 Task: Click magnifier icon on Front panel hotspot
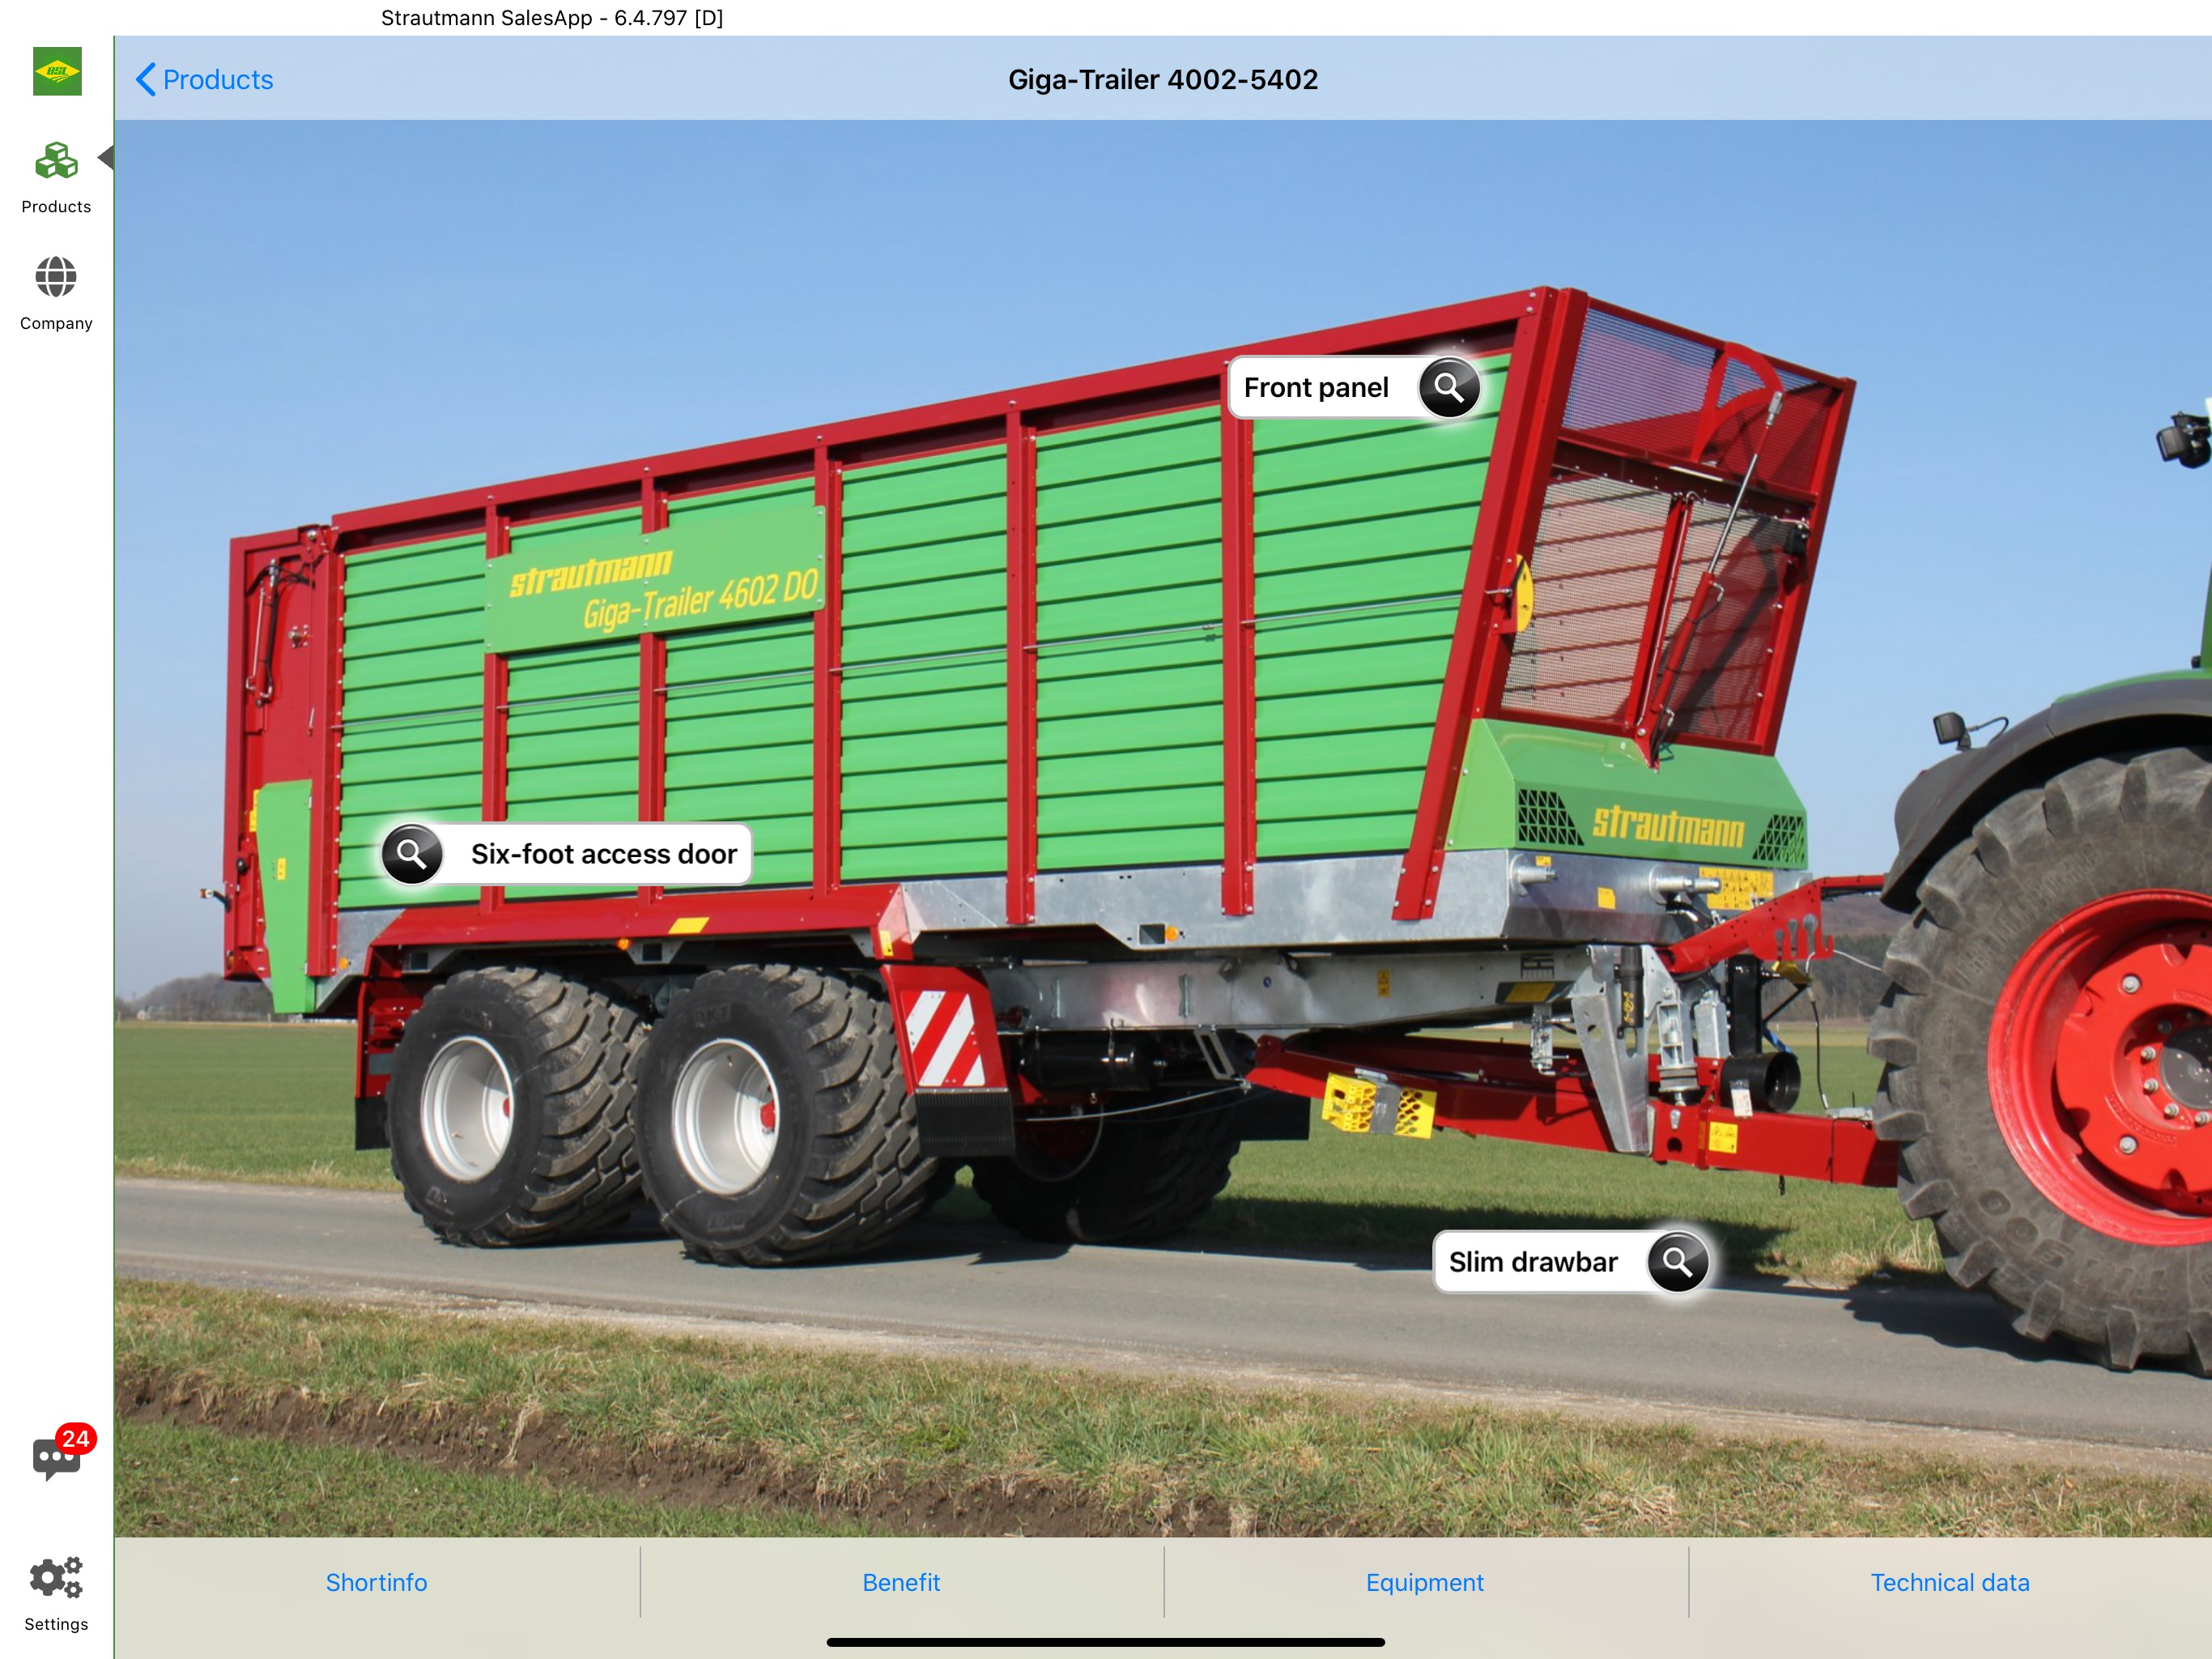[1449, 387]
